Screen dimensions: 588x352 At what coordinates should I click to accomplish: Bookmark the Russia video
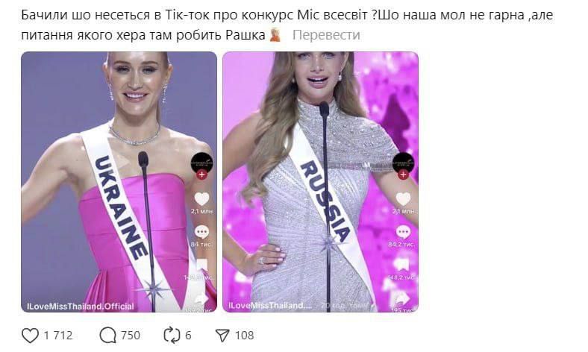[x=404, y=265]
